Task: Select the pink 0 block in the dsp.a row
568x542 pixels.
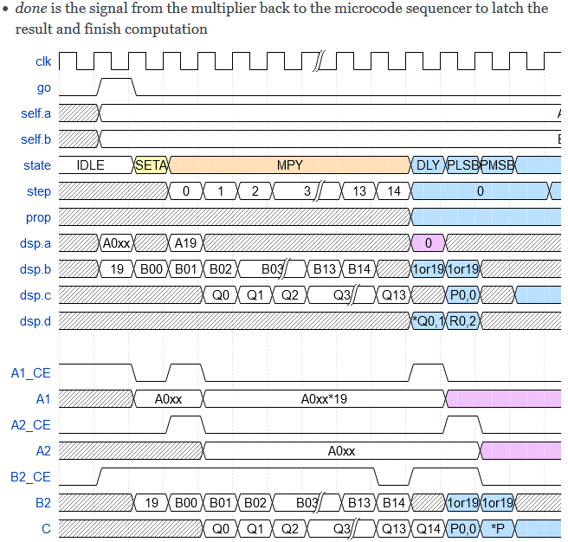Action: point(428,243)
